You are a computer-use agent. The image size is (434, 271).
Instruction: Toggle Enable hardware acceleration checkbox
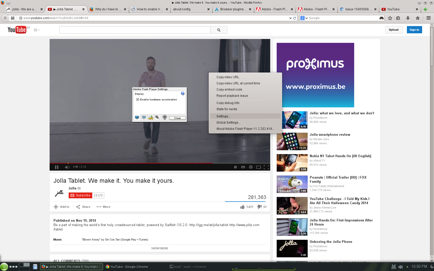(138, 100)
